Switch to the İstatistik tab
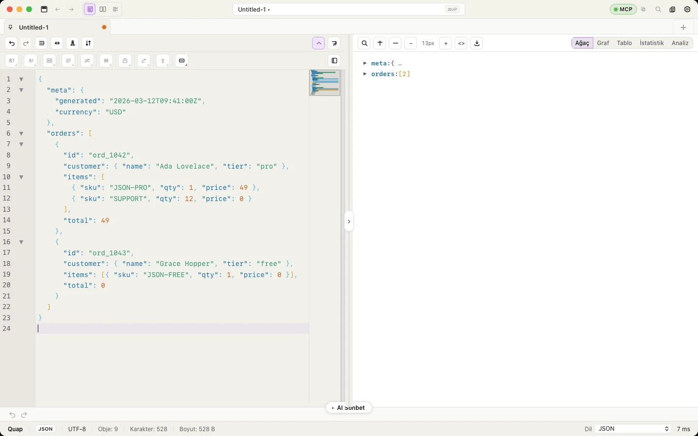The height and width of the screenshot is (436, 698). 651,43
